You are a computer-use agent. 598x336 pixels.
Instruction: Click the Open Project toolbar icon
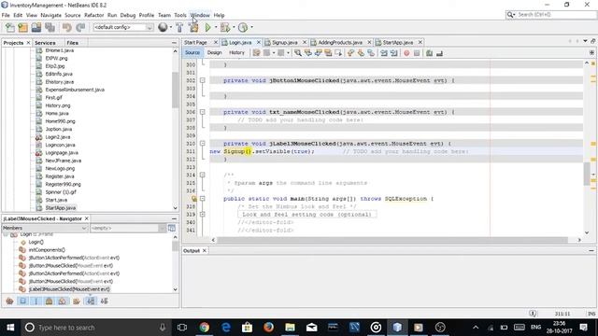[36, 27]
